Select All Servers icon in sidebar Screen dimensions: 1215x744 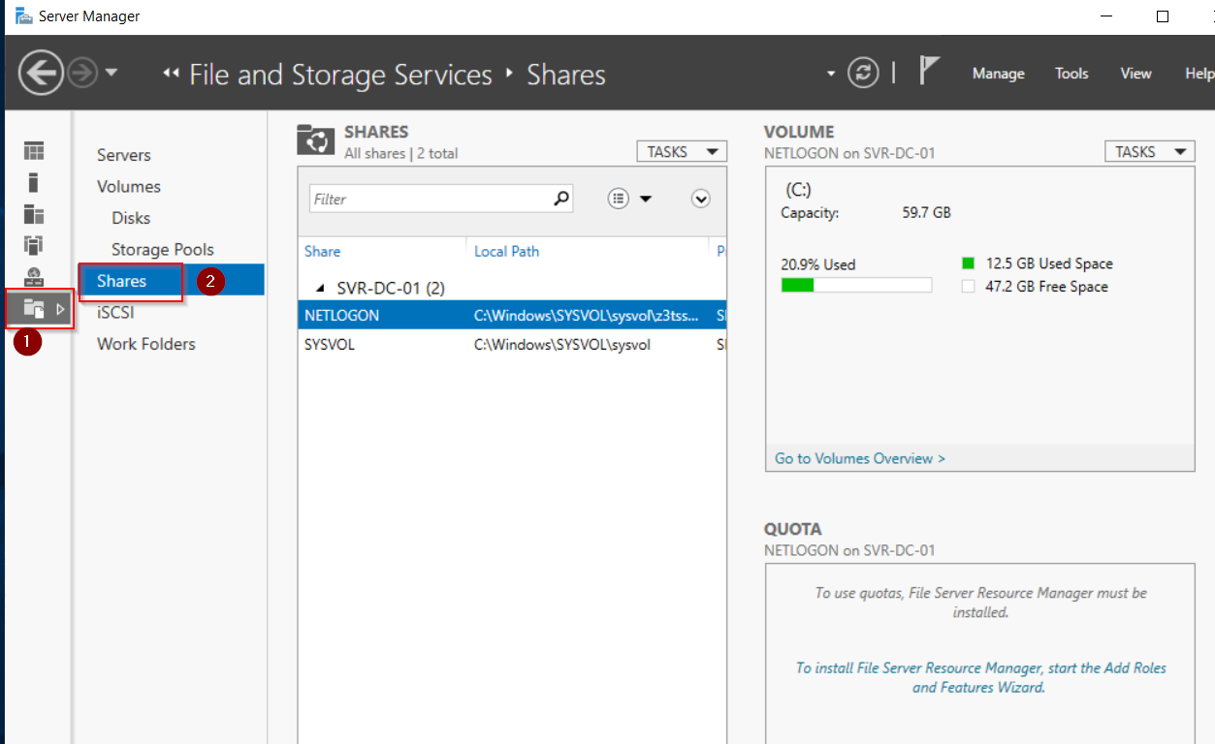pos(34,214)
